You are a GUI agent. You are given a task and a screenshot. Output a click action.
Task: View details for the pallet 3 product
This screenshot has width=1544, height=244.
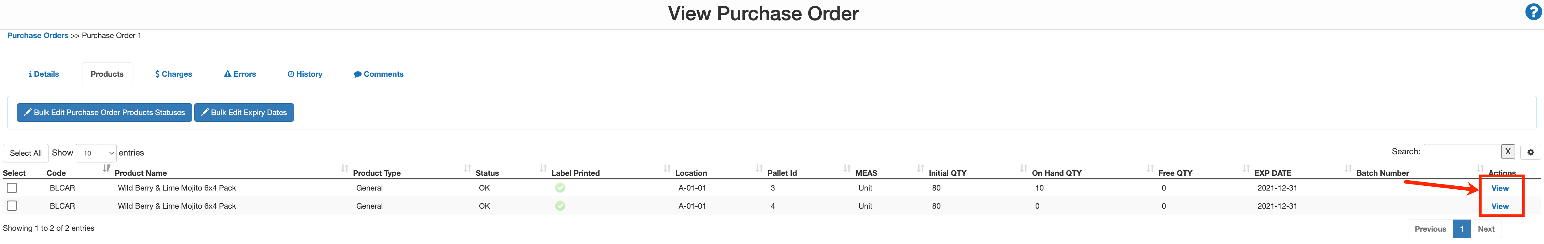pyautogui.click(x=1500, y=187)
